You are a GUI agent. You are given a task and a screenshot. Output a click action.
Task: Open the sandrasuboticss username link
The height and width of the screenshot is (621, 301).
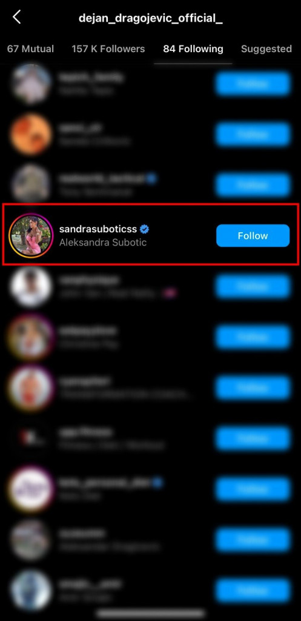click(x=98, y=229)
